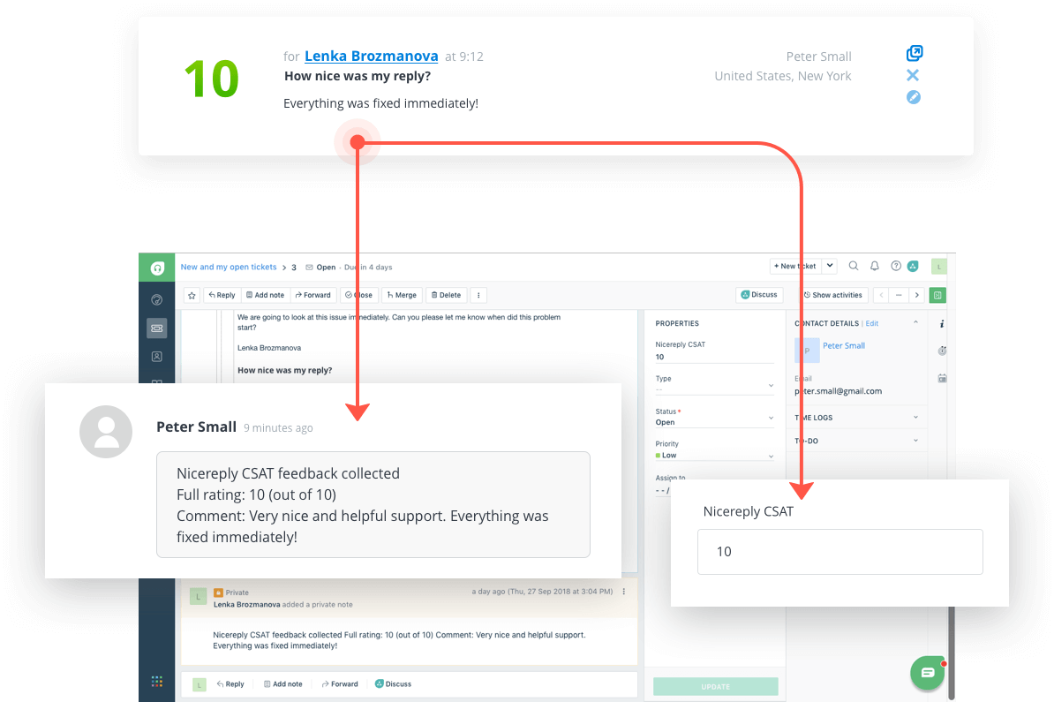Click the "How nice was my reply?" heading on the rating card

[x=358, y=76]
